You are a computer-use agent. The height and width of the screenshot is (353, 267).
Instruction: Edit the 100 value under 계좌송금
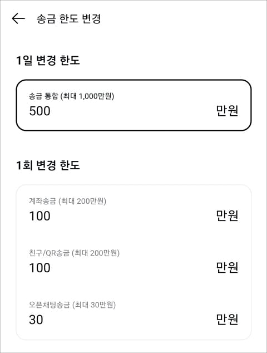tap(40, 216)
